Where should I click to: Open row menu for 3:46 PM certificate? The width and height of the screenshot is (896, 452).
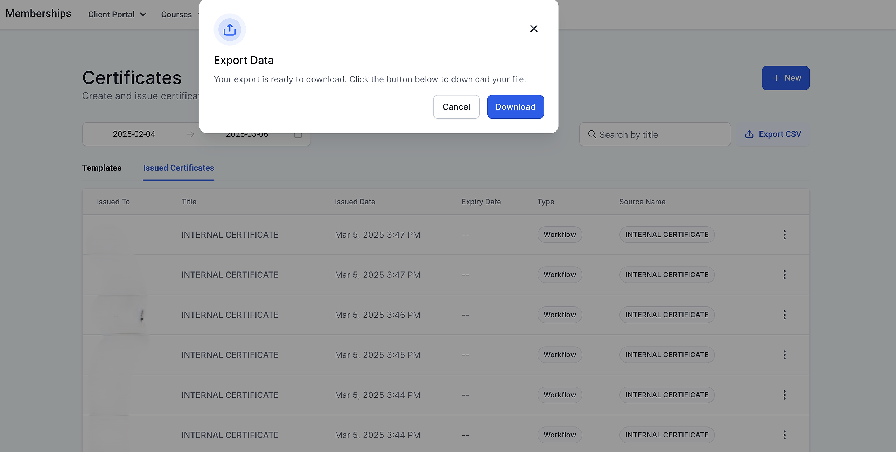[x=784, y=315]
